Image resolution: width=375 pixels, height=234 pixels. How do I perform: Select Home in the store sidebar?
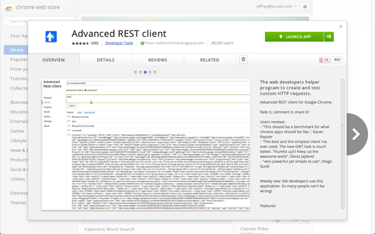click(16, 50)
